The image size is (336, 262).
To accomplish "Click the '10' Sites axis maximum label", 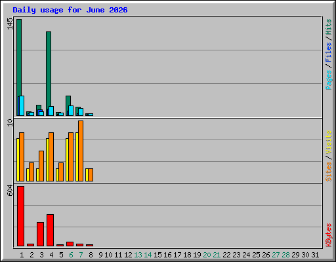I will click(10, 122).
